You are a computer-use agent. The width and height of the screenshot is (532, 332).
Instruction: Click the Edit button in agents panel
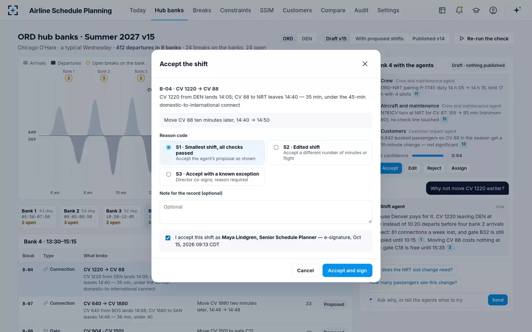coord(412,168)
